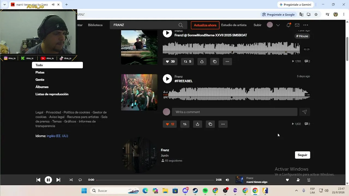Open more options on #FREEABEL track
The image size is (349, 196).
pyautogui.click(x=223, y=124)
